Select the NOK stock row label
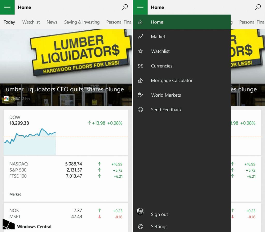Screen dimensions: 265x232 [x=14, y=210]
